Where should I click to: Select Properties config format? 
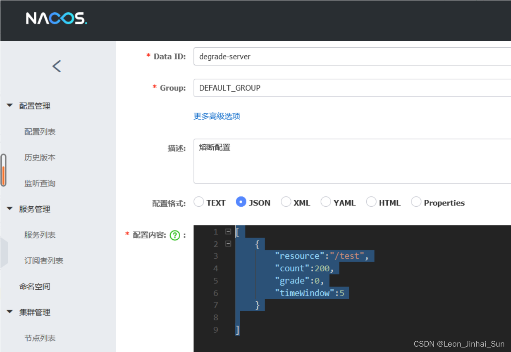(x=416, y=202)
